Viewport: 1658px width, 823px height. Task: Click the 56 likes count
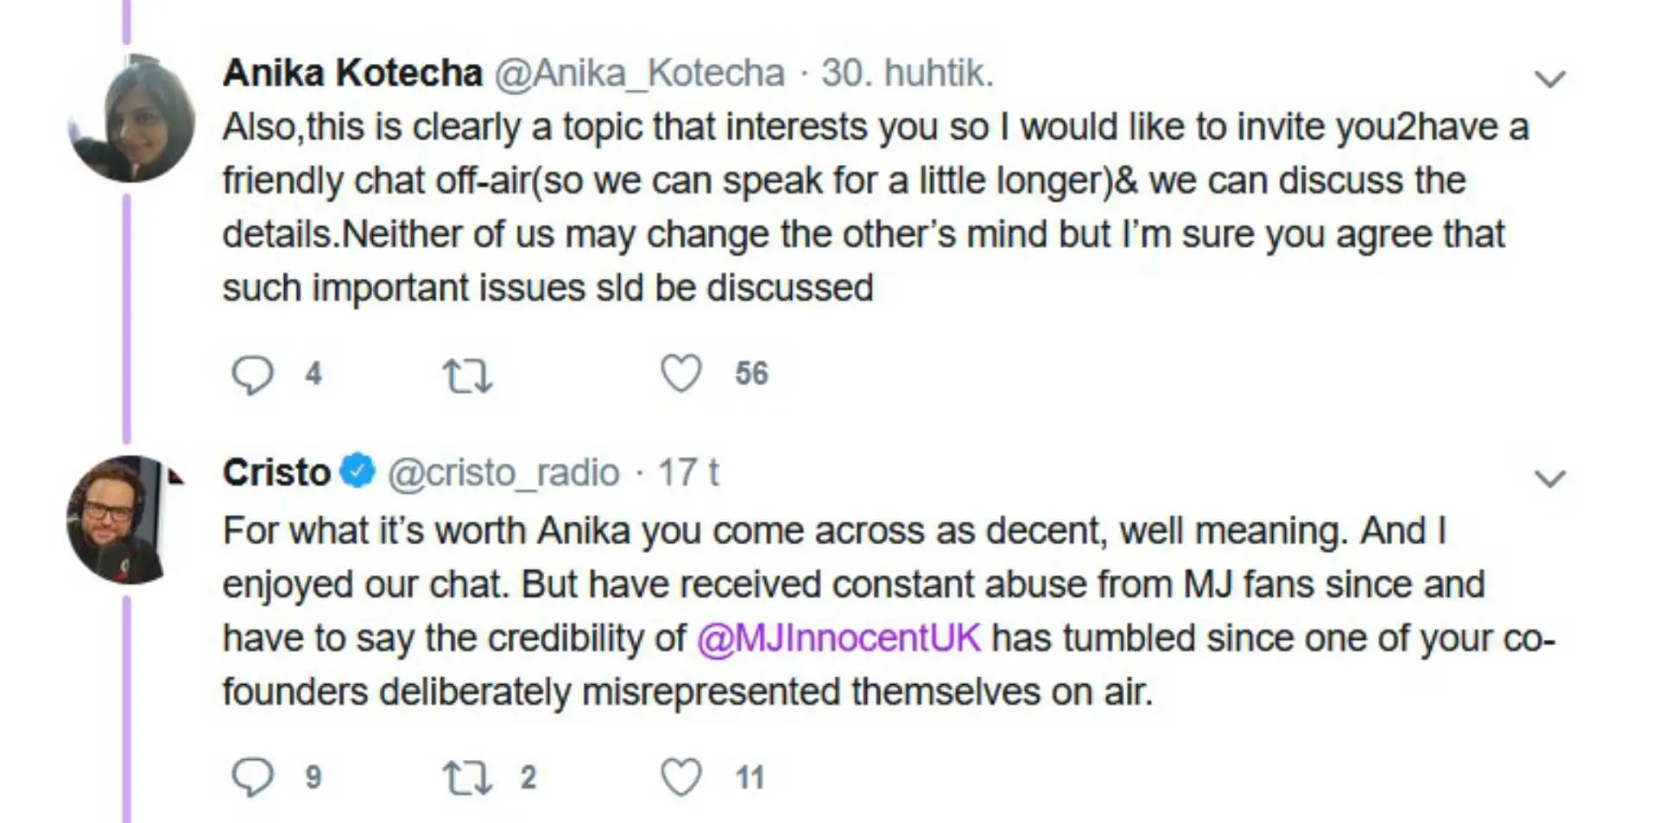pyautogui.click(x=750, y=374)
